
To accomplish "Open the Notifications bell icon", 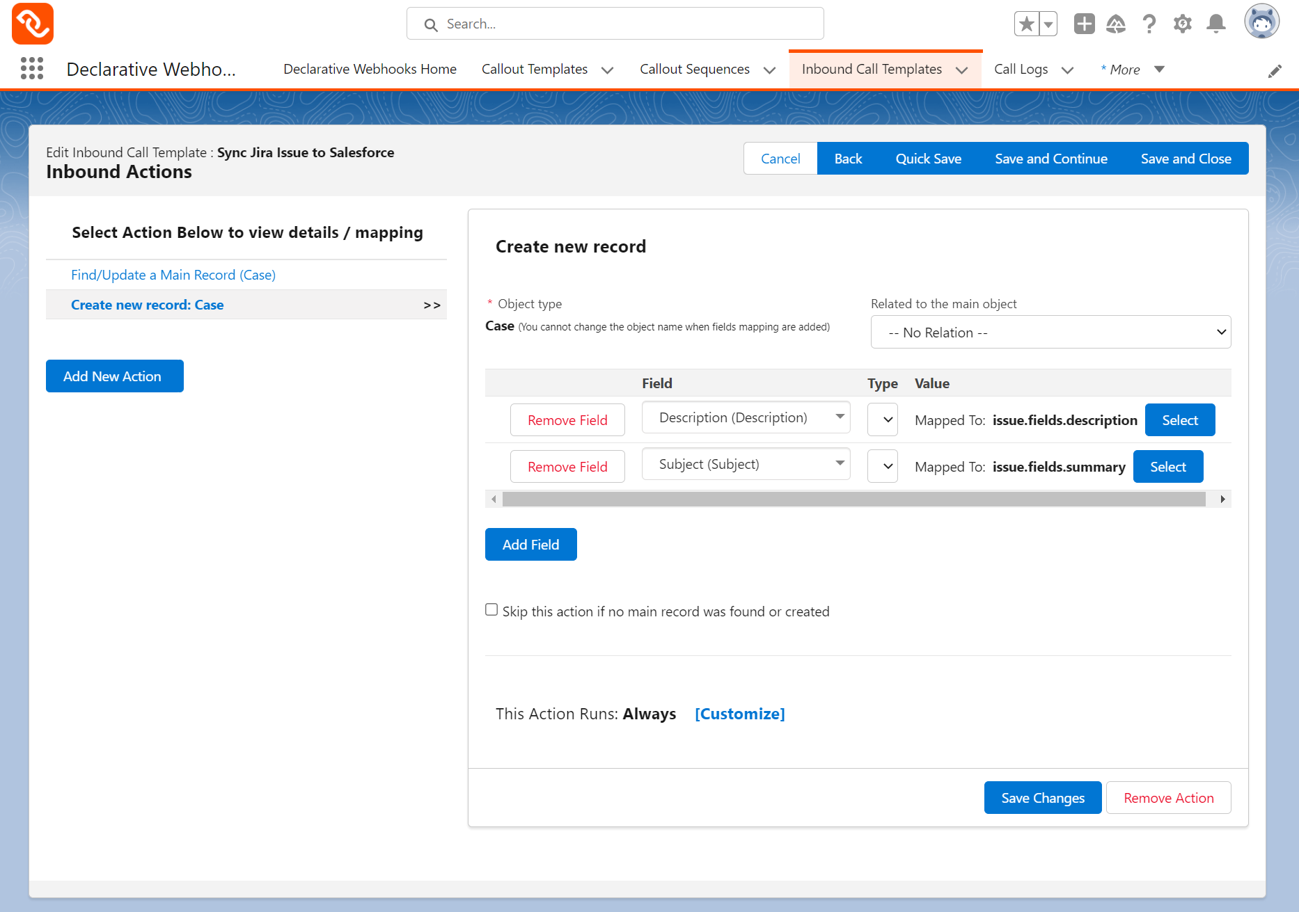I will tap(1215, 24).
